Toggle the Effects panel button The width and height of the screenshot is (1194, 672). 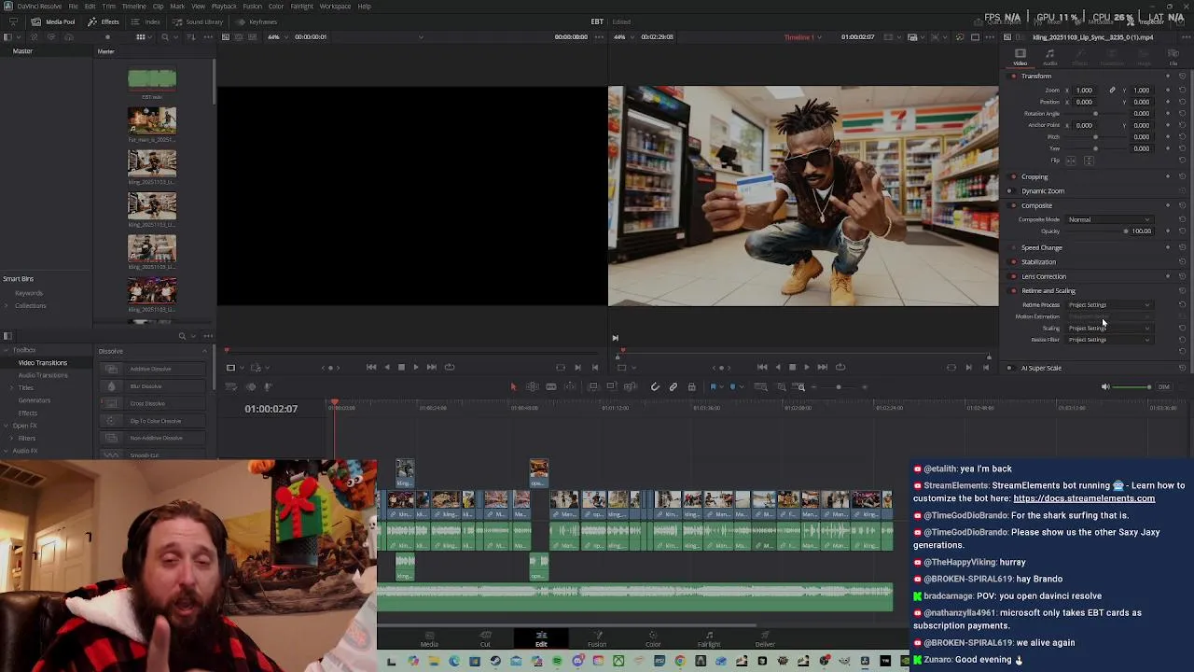[104, 21]
